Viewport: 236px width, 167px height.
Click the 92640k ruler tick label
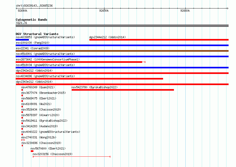(23, 11)
